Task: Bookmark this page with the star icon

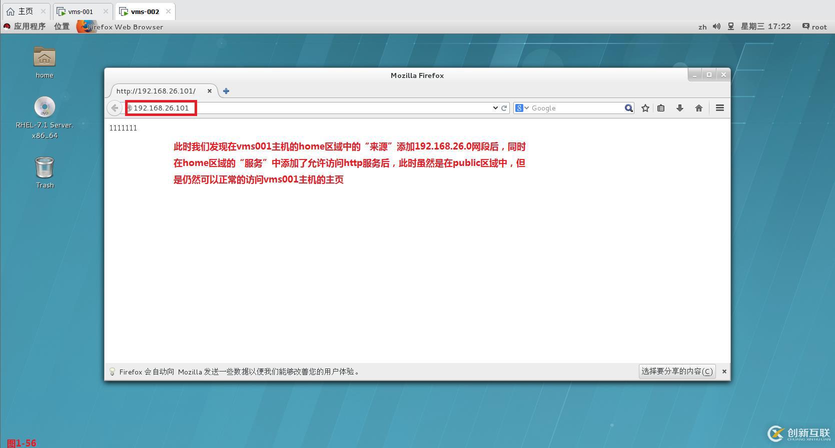Action: [645, 108]
